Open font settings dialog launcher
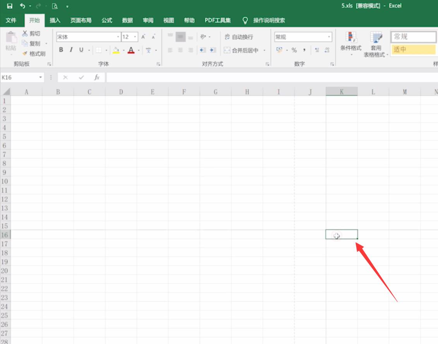Viewport: 438px width, 344px height. pyautogui.click(x=158, y=64)
